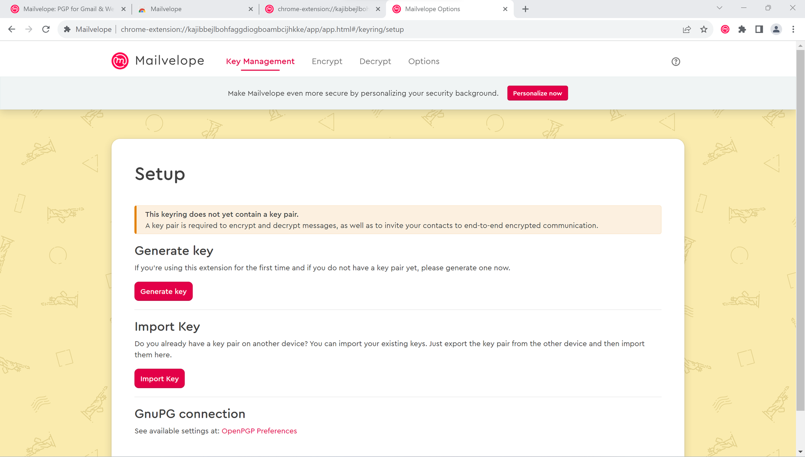The height and width of the screenshot is (457, 805).
Task: Click the extension puzzle icon in address bar
Action: tap(67, 29)
